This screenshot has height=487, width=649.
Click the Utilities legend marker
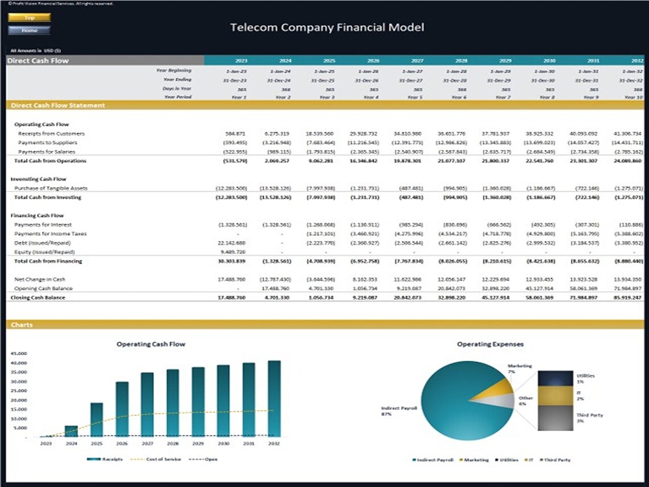pyautogui.click(x=496, y=460)
